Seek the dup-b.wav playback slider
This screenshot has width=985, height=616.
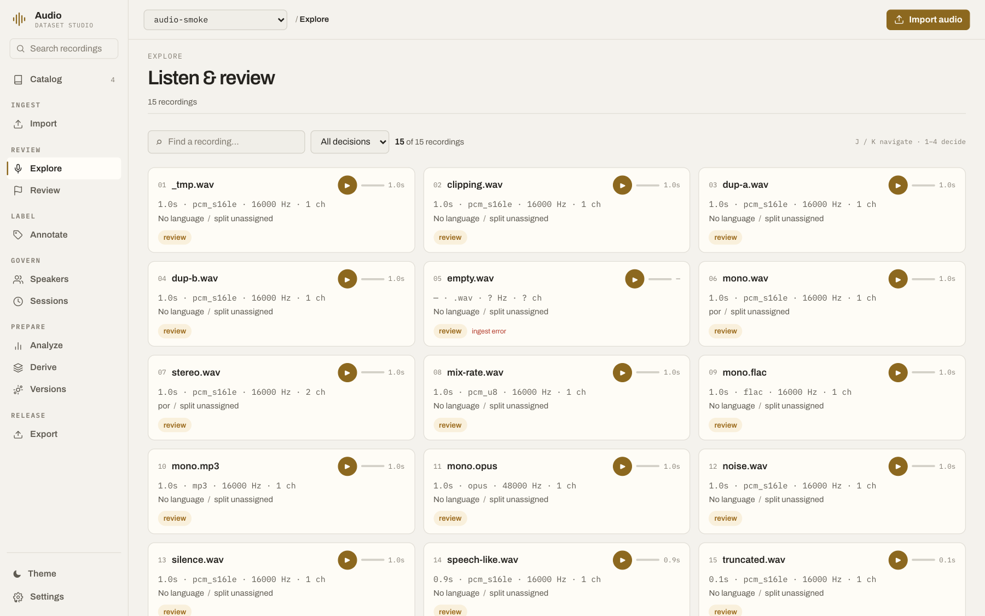click(373, 279)
